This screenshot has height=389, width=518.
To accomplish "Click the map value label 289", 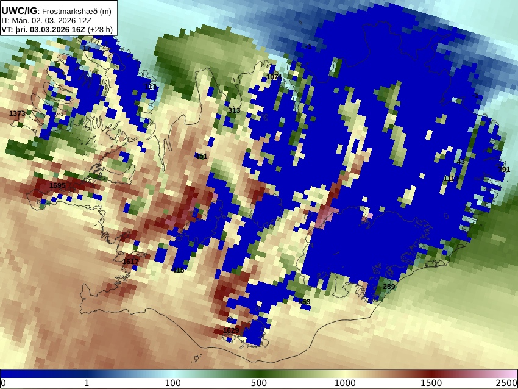I will (389, 287).
